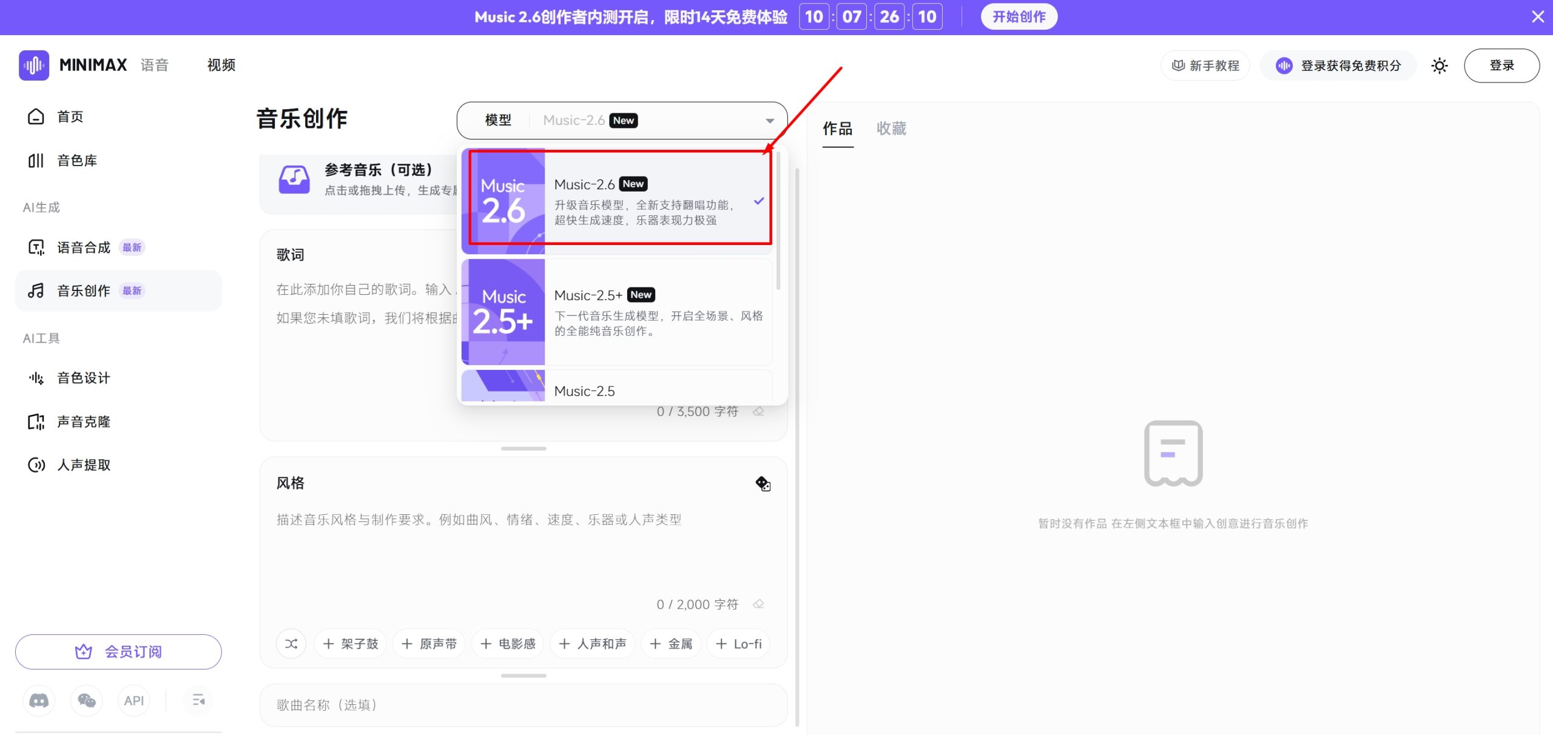Open the API icon in the sidebar footer

(133, 700)
